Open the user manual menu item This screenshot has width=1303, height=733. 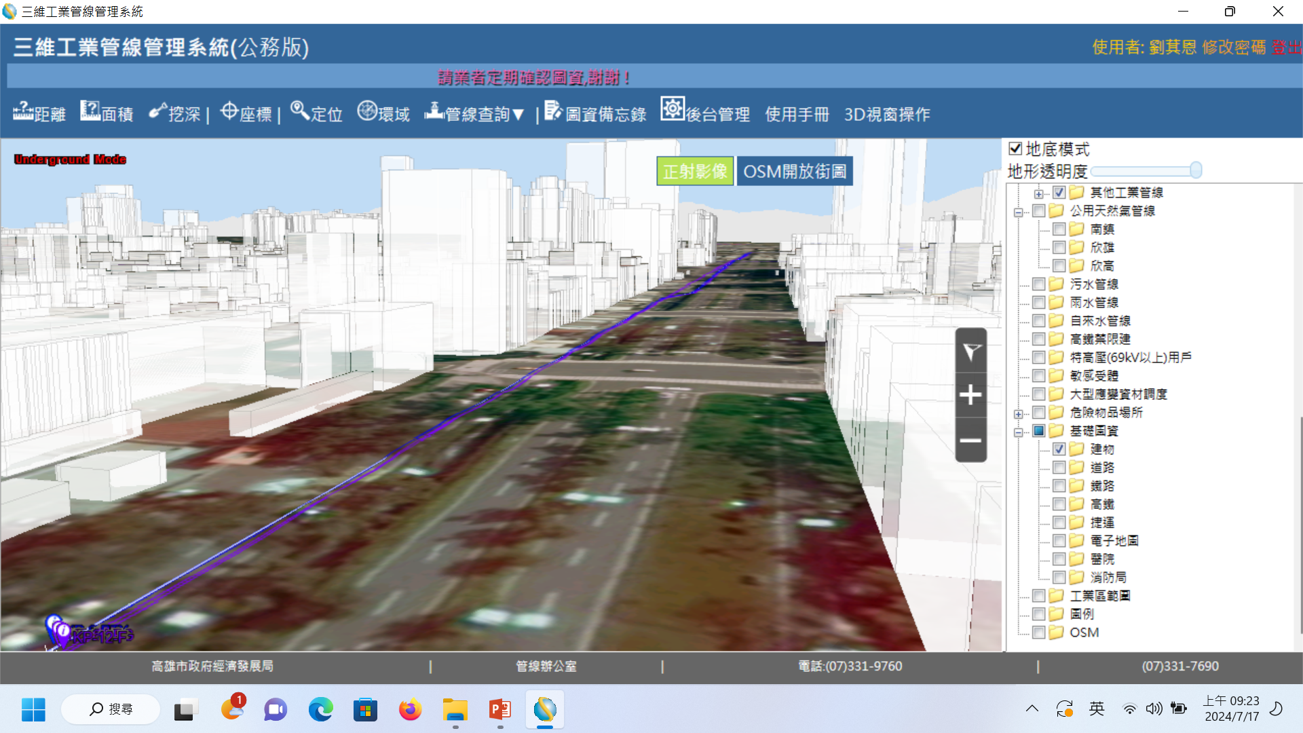click(x=797, y=114)
